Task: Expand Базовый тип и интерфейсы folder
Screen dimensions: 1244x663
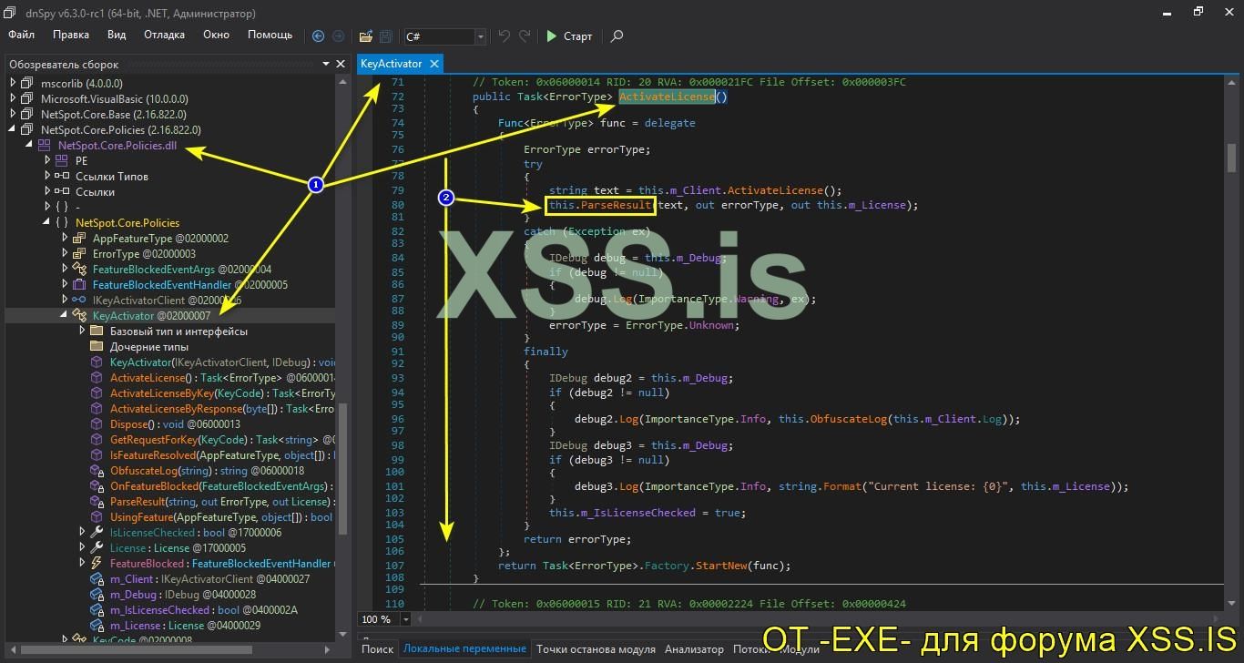Action: 83,331
